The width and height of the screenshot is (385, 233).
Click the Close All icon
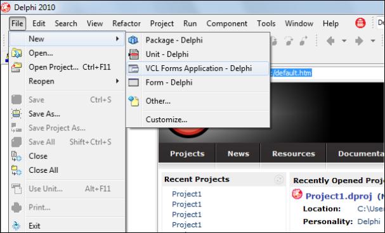(16, 170)
